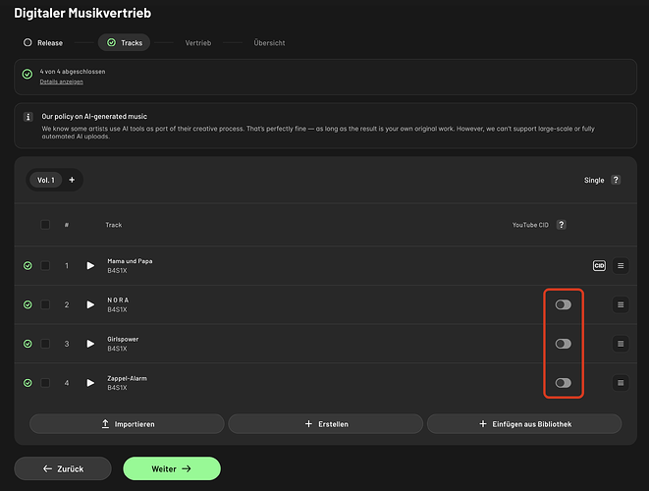Click the Single label

[594, 180]
